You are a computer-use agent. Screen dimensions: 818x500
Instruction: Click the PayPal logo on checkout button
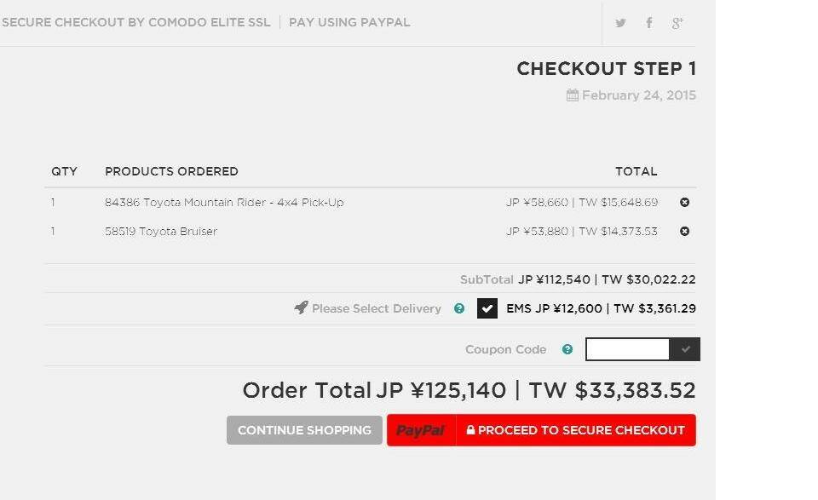coord(420,430)
